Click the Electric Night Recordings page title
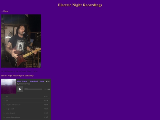The height and width of the screenshot is (120, 160). tap(80, 5)
